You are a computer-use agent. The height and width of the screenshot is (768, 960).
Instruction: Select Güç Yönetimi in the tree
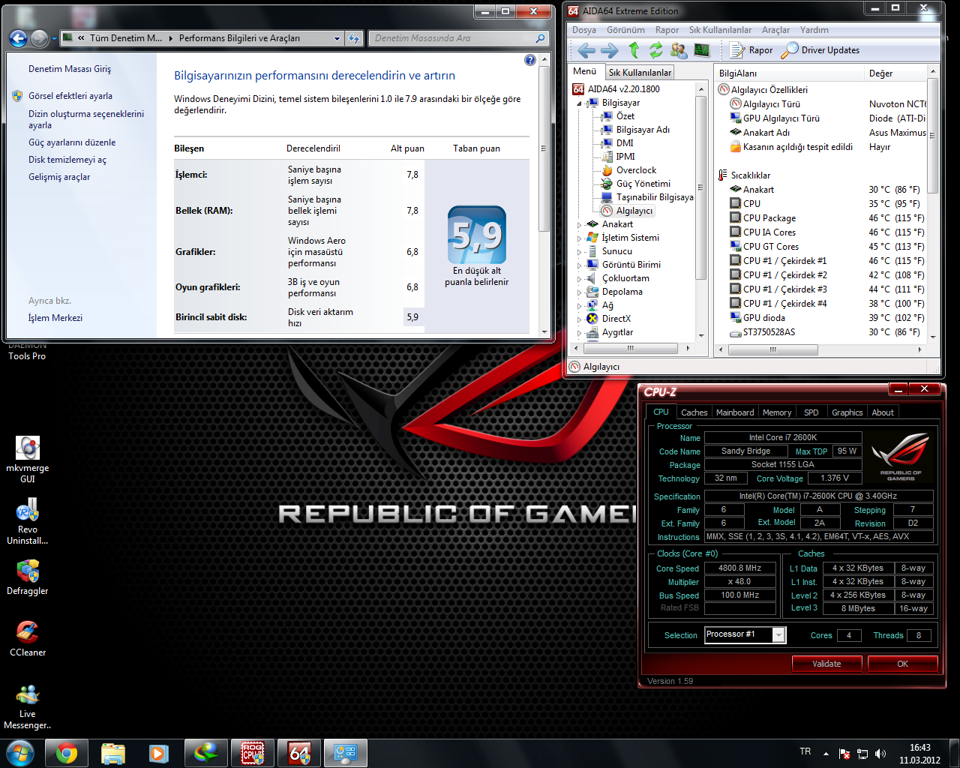[x=643, y=184]
